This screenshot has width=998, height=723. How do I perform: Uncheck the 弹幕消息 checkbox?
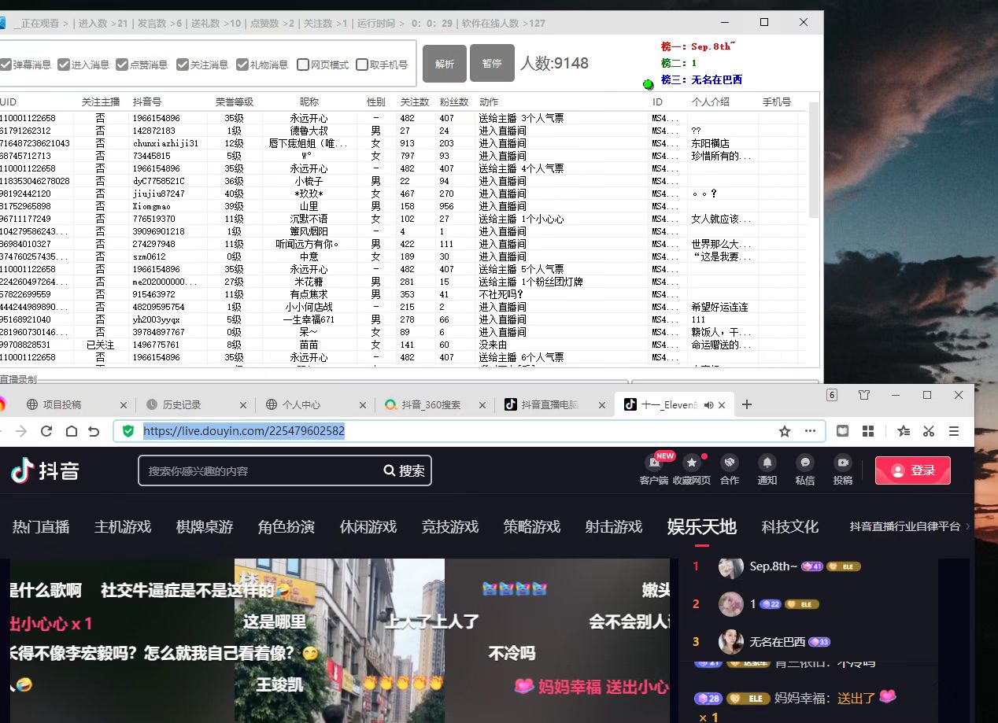tap(5, 65)
